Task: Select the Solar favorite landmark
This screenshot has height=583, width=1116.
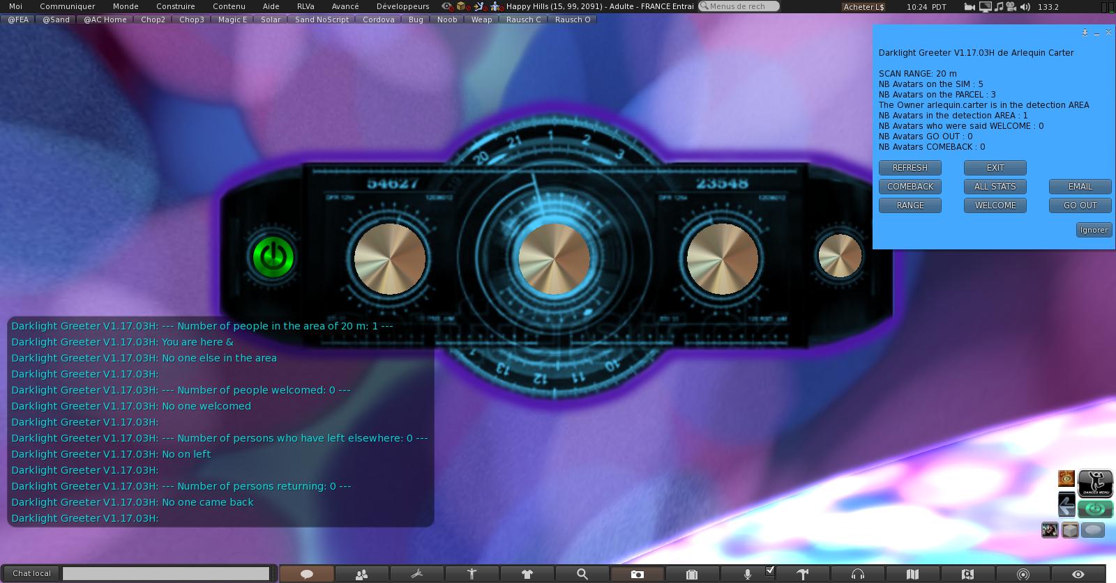Action: [271, 20]
